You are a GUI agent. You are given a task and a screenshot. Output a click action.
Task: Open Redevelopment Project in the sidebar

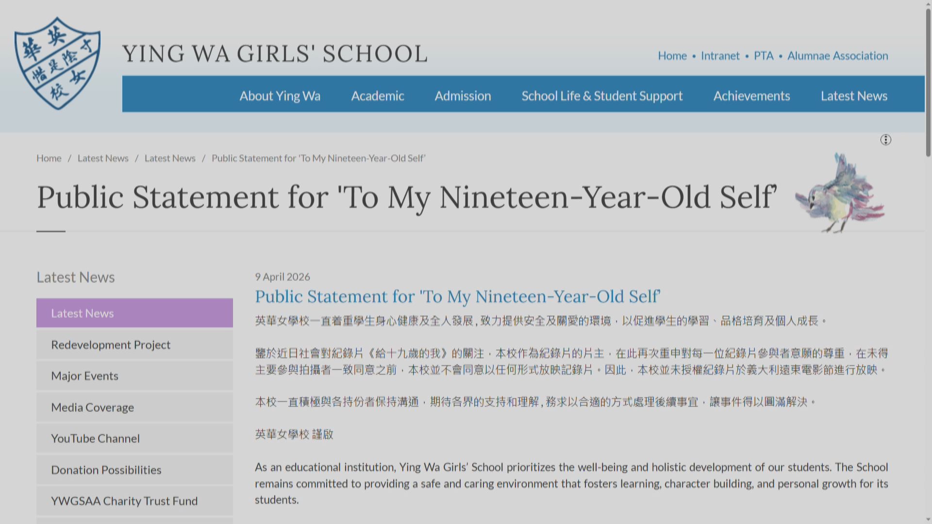click(x=134, y=344)
